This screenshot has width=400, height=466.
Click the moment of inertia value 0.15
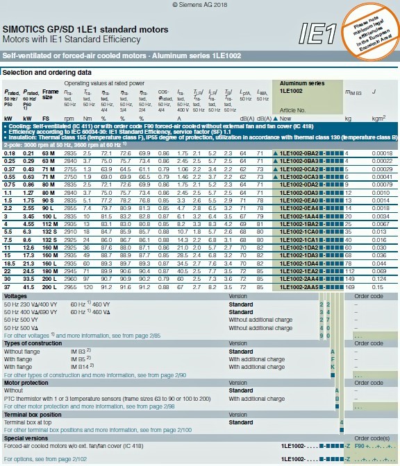[378, 287]
